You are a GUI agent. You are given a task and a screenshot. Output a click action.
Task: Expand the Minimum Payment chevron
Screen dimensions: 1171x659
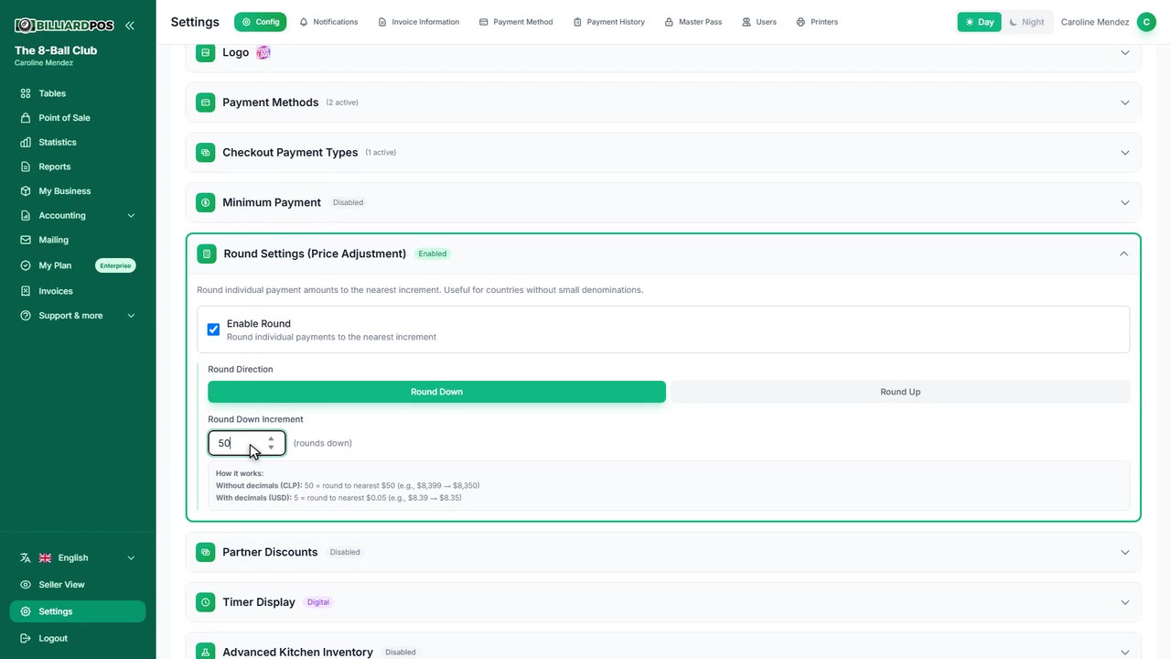click(1125, 202)
